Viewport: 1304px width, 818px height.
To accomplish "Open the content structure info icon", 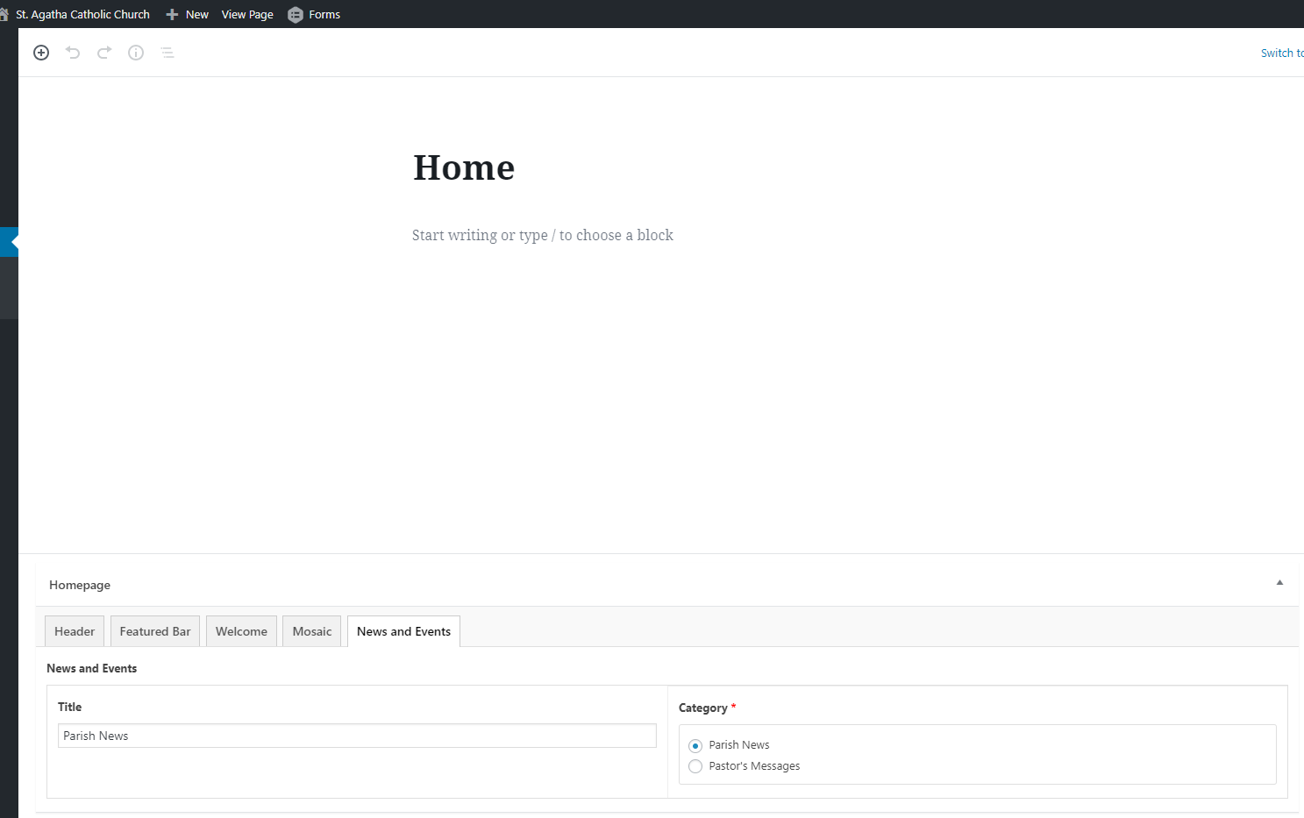I will (136, 53).
